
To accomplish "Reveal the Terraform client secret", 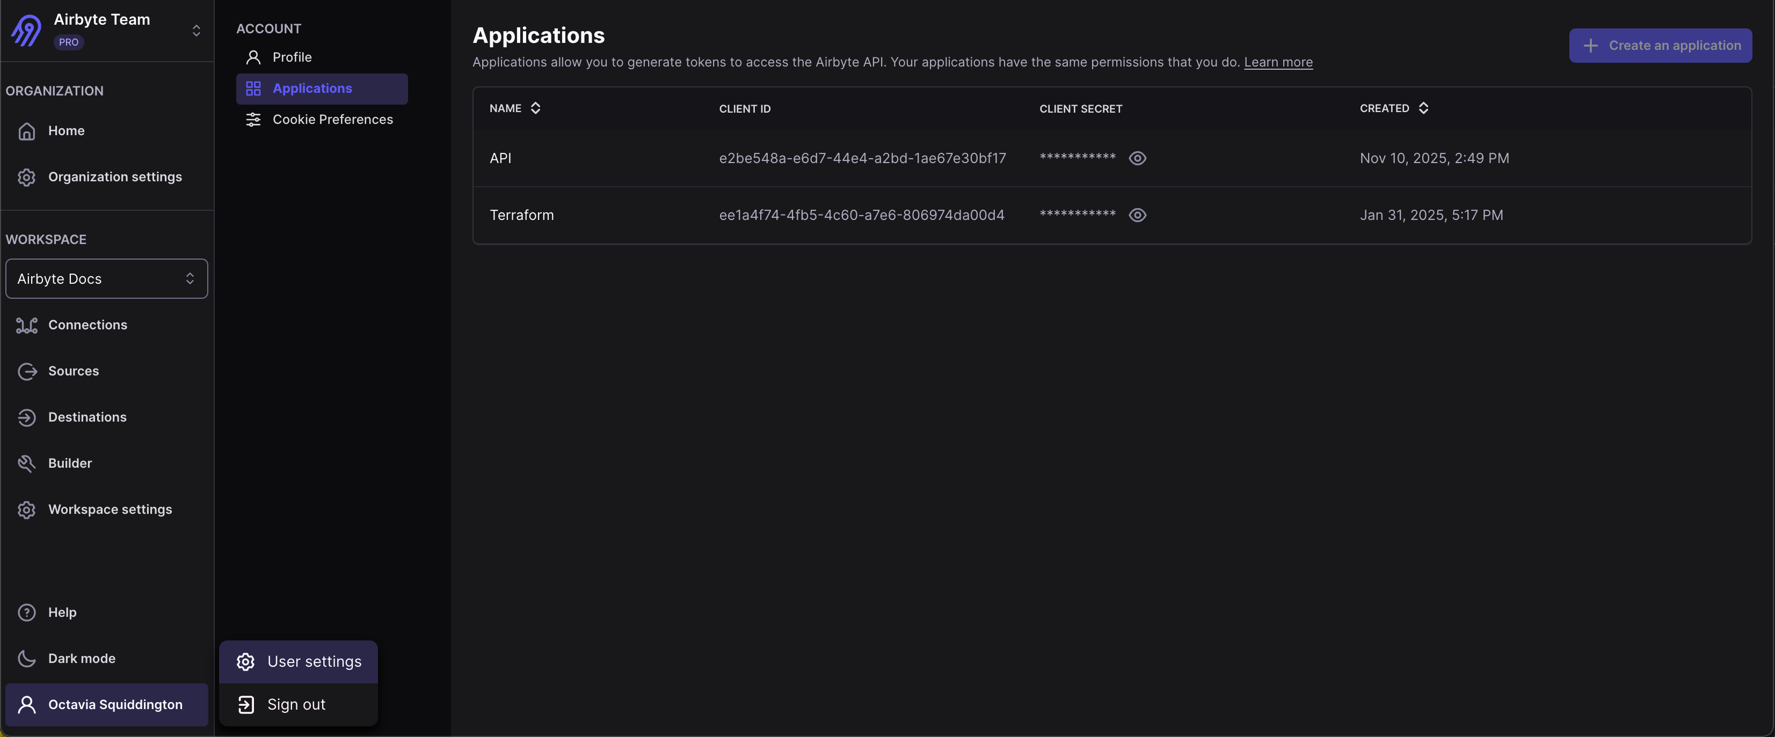I will pos(1138,215).
